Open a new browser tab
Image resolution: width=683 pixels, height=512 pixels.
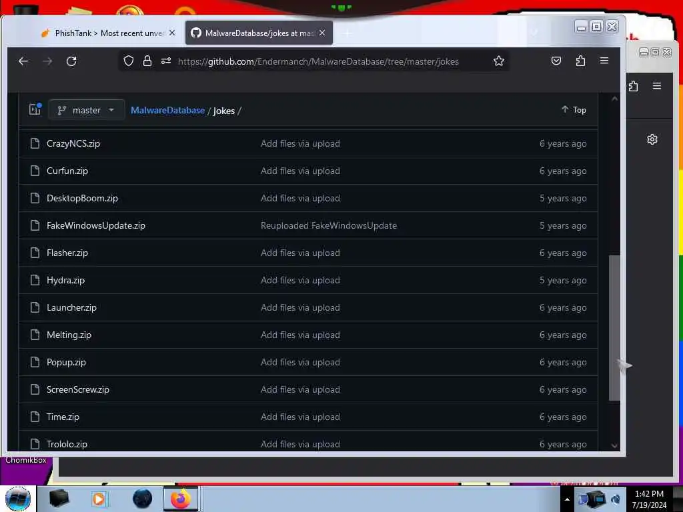click(x=347, y=33)
